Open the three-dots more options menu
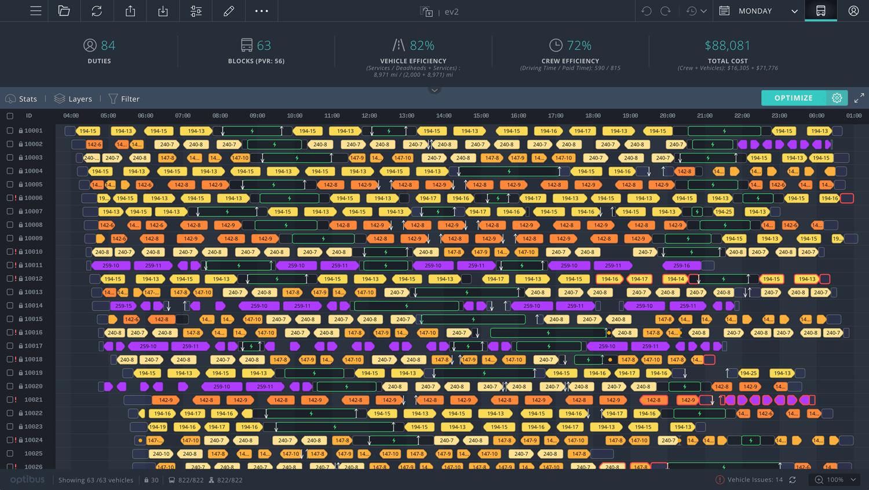This screenshot has height=490, width=869. click(261, 11)
